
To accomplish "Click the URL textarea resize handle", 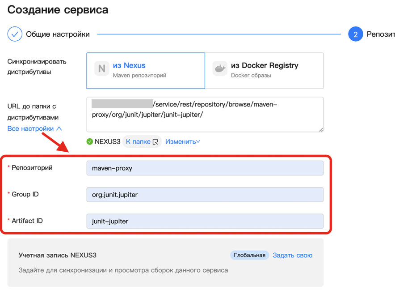I will pos(321,130).
